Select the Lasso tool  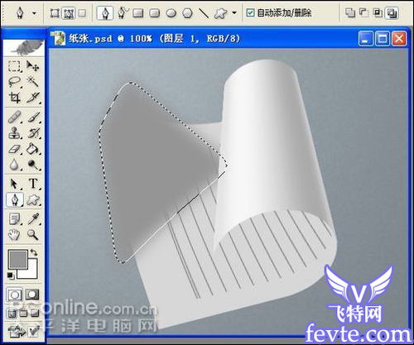[x=14, y=82]
